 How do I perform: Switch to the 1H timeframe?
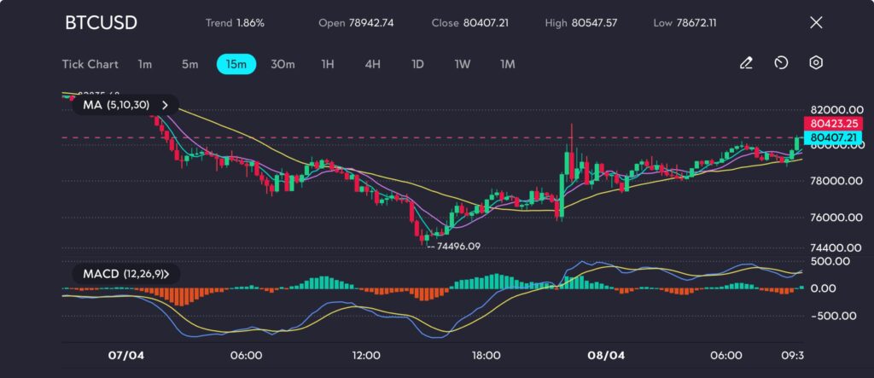[328, 64]
